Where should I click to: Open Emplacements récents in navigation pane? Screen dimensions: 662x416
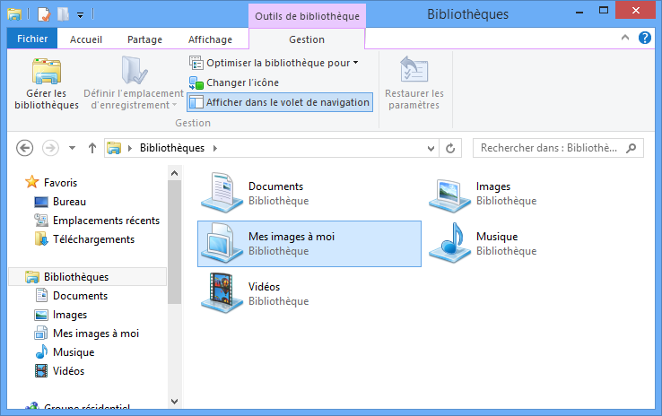click(106, 221)
